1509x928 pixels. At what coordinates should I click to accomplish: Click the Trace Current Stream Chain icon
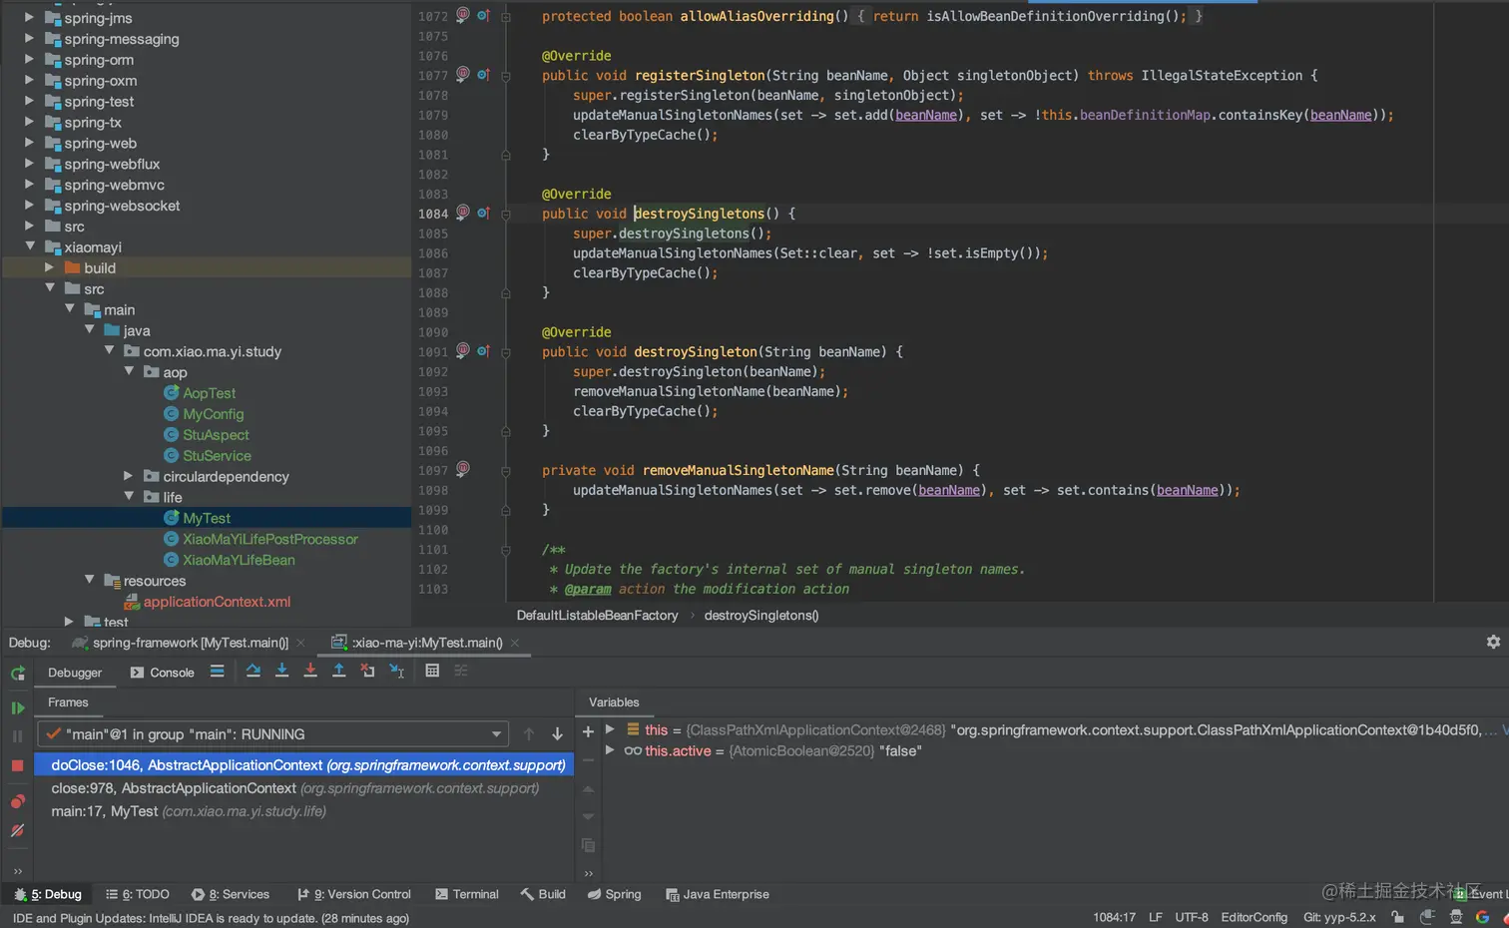click(x=461, y=672)
